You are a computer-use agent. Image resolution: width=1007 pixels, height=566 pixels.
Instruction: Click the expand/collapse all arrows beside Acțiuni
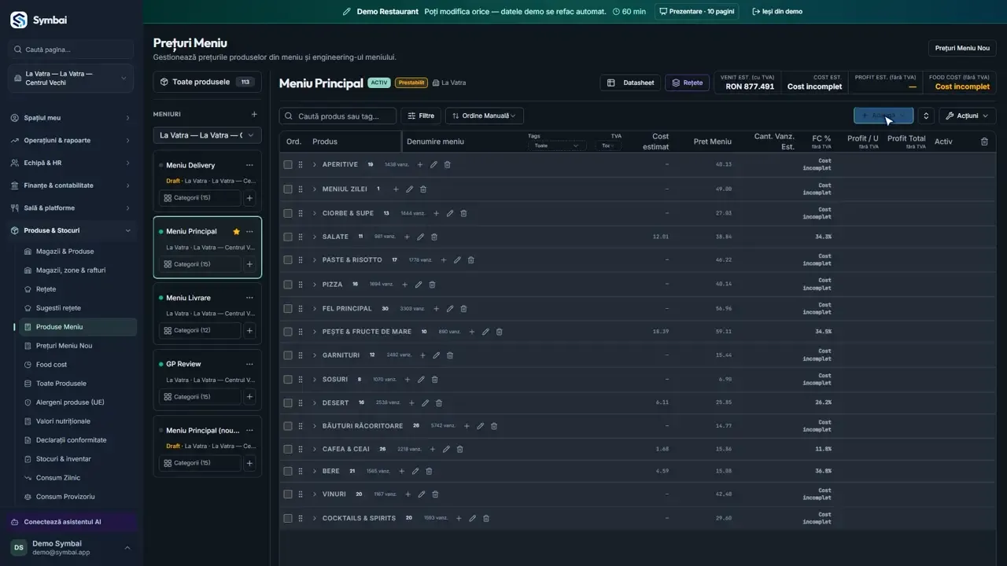point(926,116)
